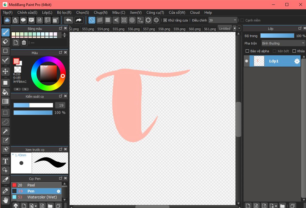Image resolution: width=306 pixels, height=208 pixels.
Task: Delete palette color with trash icon
Action: (24, 42)
